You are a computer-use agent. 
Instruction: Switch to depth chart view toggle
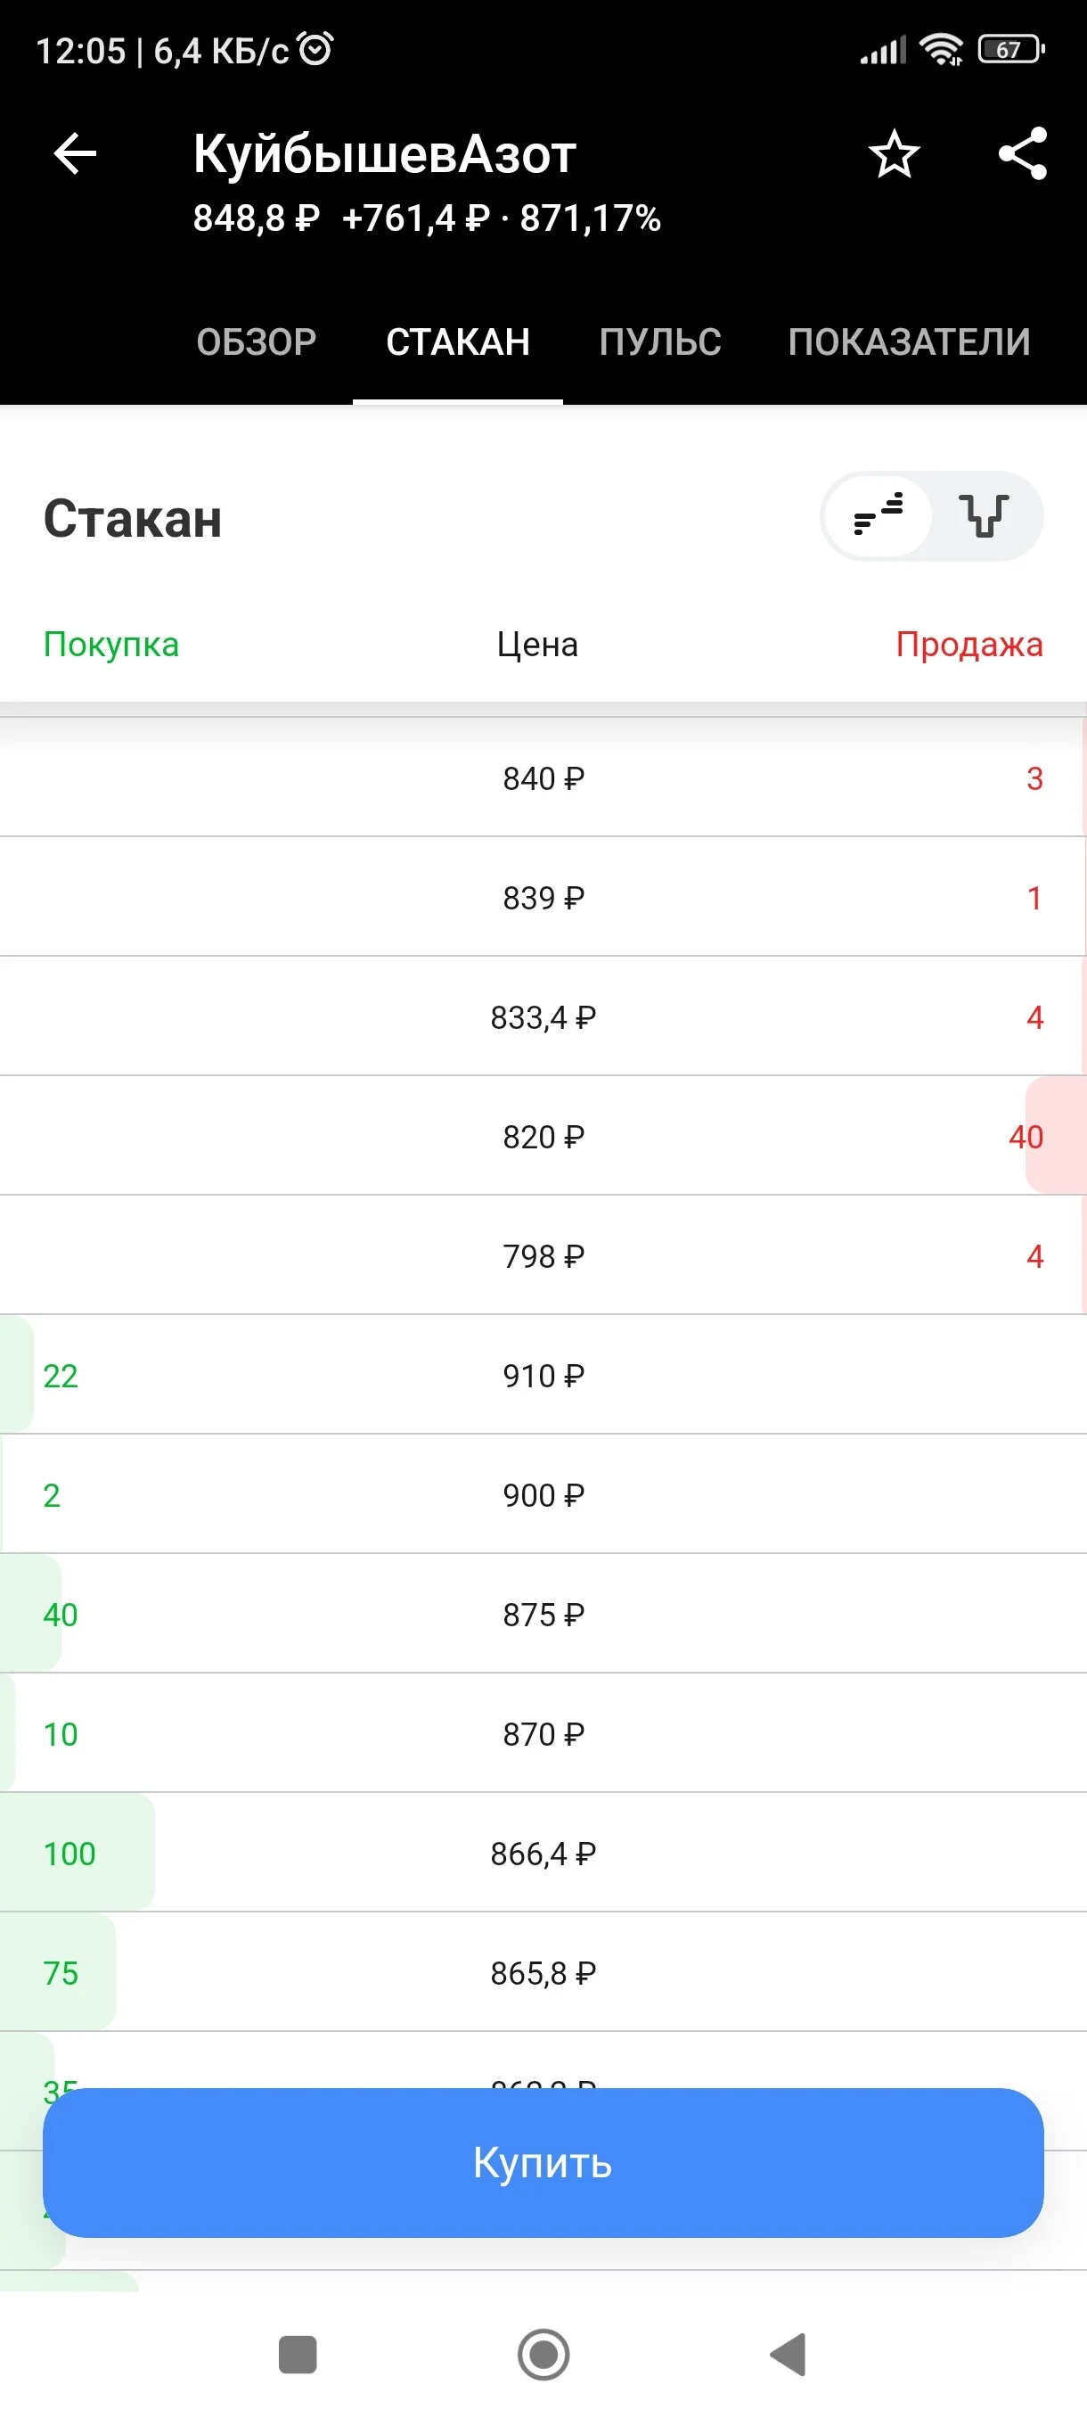tap(985, 515)
